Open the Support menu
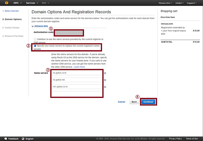The height and width of the screenshot is (141, 203). 191,3
